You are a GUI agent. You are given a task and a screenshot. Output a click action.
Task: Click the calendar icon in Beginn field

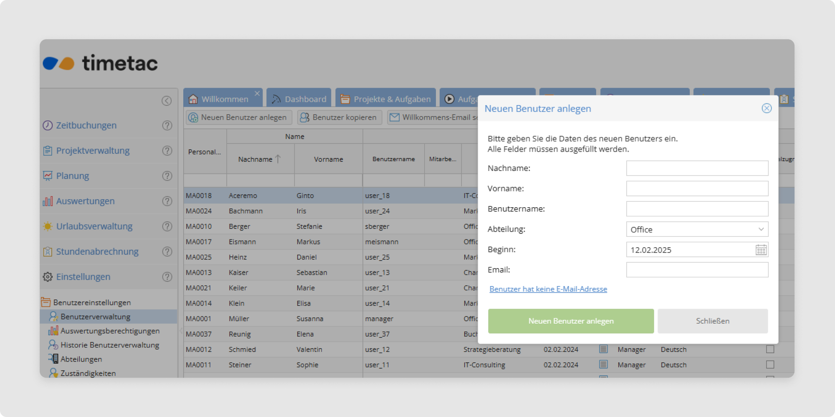761,250
